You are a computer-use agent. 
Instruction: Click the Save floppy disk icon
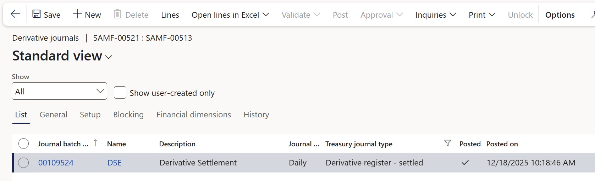(36, 14)
